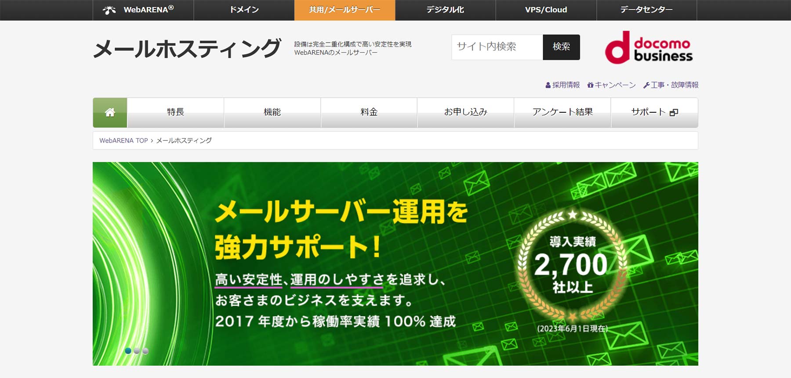Click the メールホスティング breadcrumb text
The image size is (791, 378).
point(184,141)
